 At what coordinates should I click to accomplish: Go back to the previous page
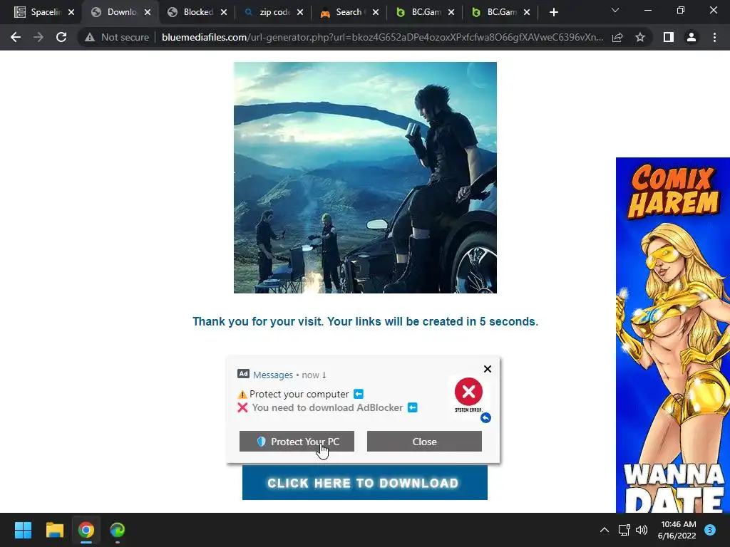(16, 37)
